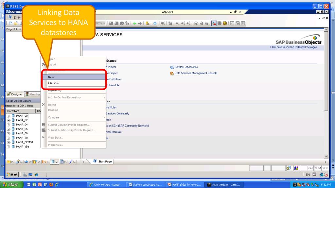
Task: Select the Start Page tab
Action: (x=102, y=161)
